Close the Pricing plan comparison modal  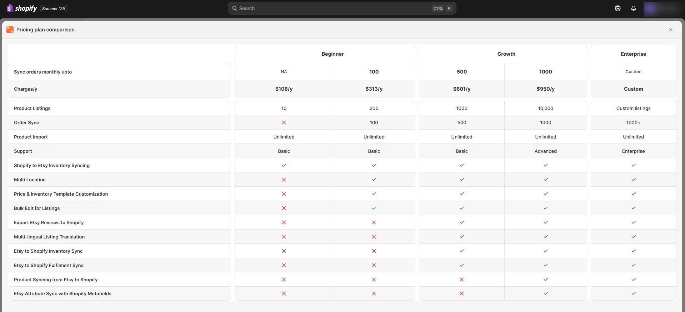(671, 30)
